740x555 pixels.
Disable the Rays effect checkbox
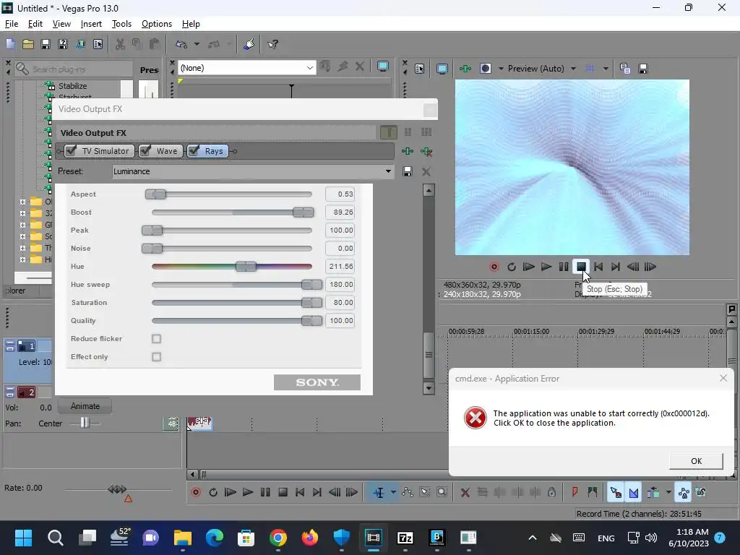click(194, 150)
